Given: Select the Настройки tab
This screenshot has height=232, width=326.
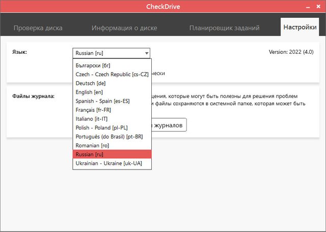Looking at the screenshot, I should (300, 27).
